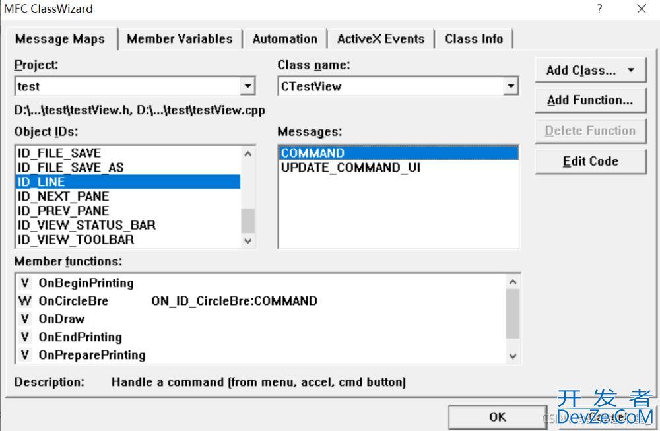Select OnPreparePrinting member function
This screenshot has height=431, width=660.
pyautogui.click(x=261, y=355)
